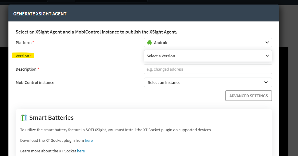Click into the Description input field
The width and height of the screenshot is (298, 156).
coord(208,69)
